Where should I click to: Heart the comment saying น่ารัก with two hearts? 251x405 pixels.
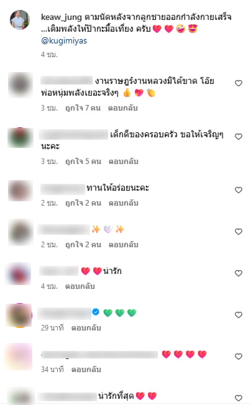[239, 273]
